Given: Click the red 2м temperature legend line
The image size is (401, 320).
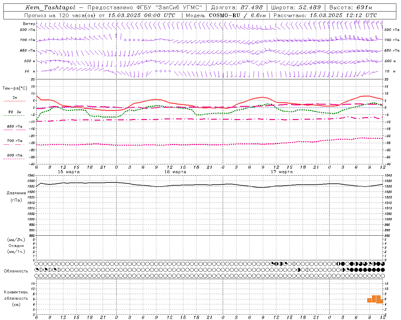Looking at the screenshot, I should coord(14,101).
